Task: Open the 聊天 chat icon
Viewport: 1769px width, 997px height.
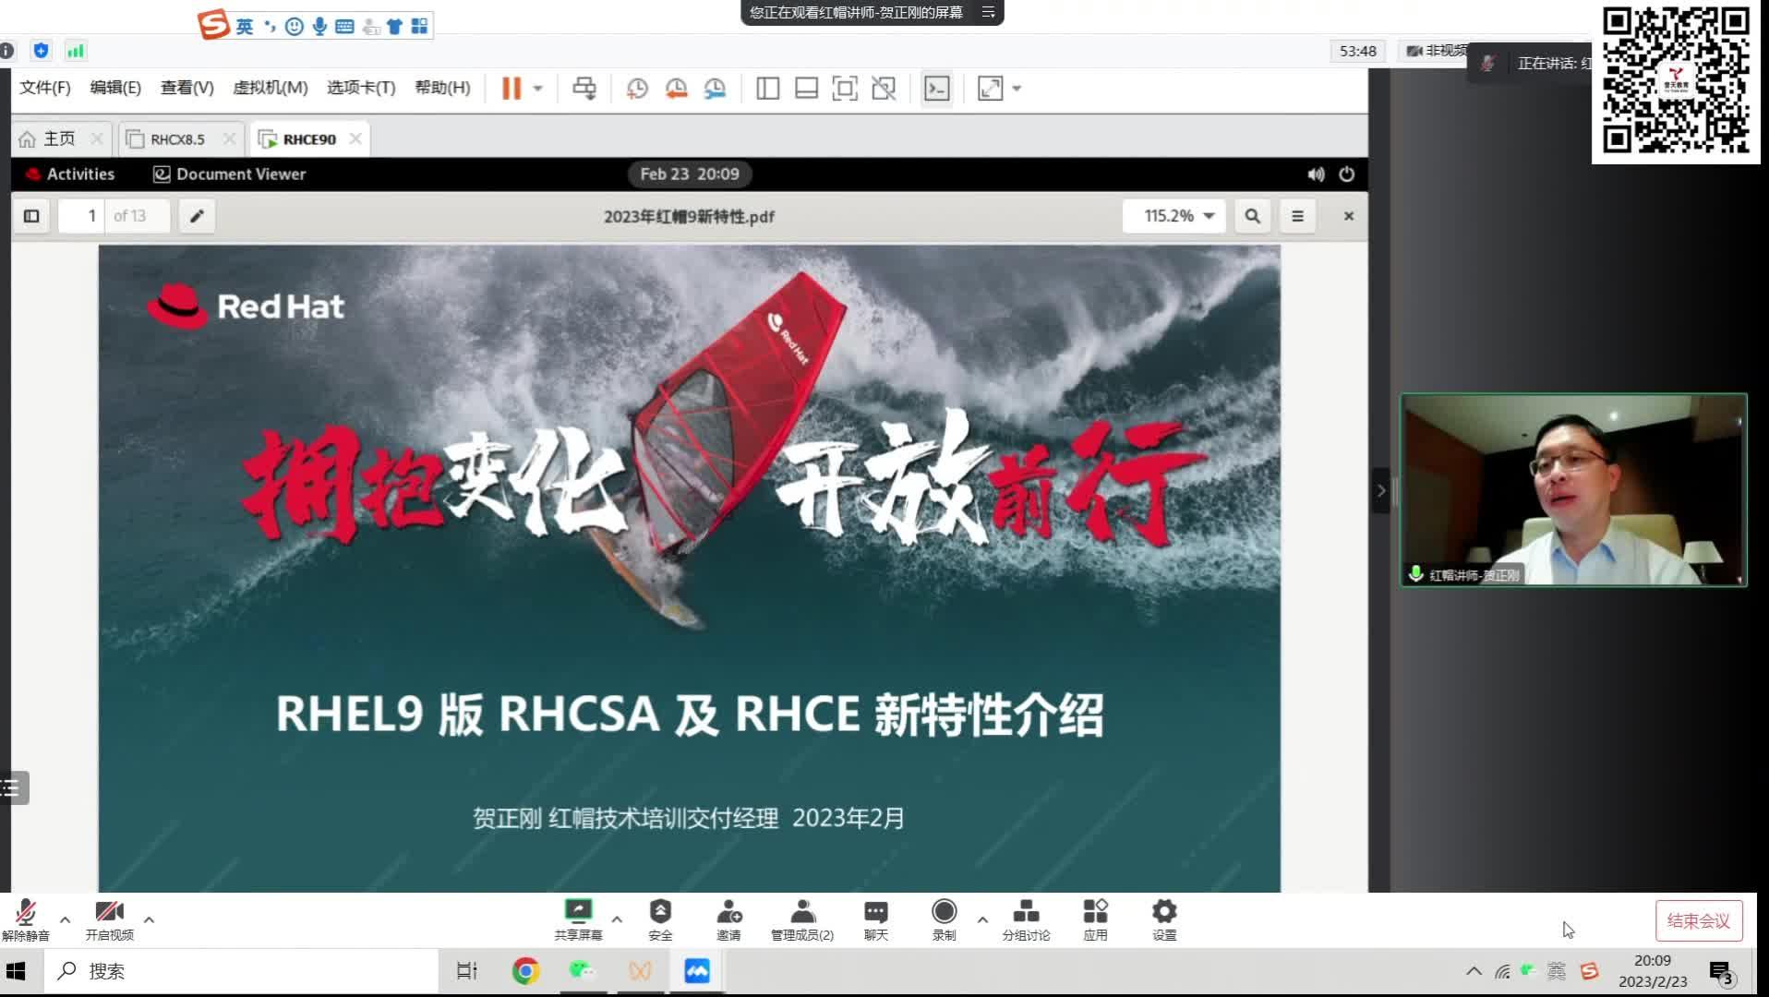Action: click(x=876, y=919)
